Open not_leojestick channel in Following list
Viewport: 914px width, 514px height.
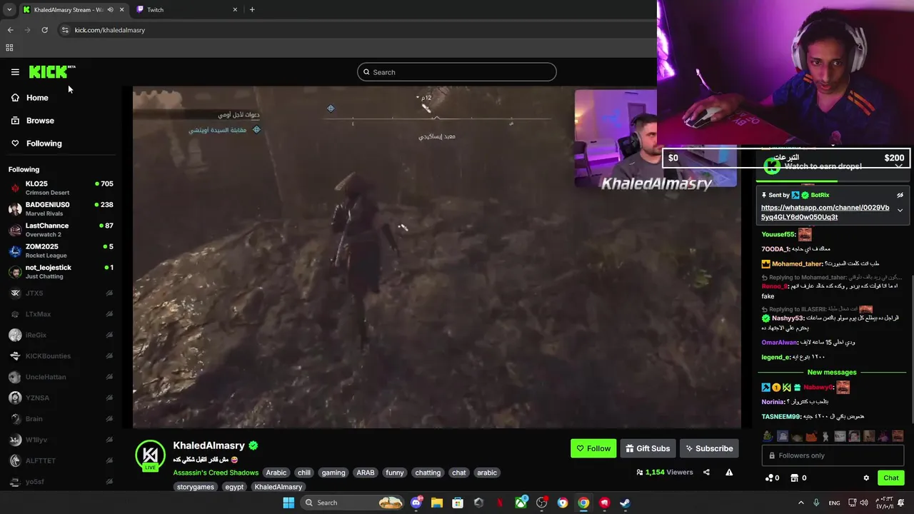coord(61,272)
